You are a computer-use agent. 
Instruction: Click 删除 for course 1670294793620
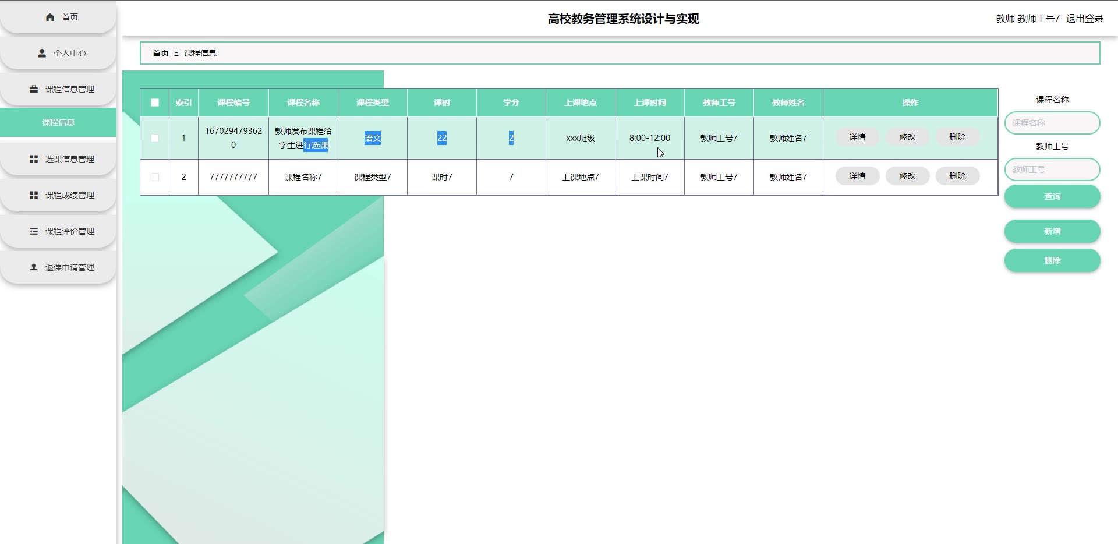pos(957,137)
